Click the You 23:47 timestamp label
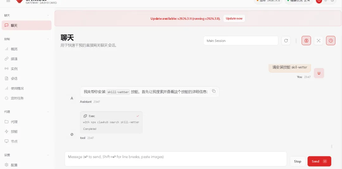The image size is (342, 169). [304, 77]
